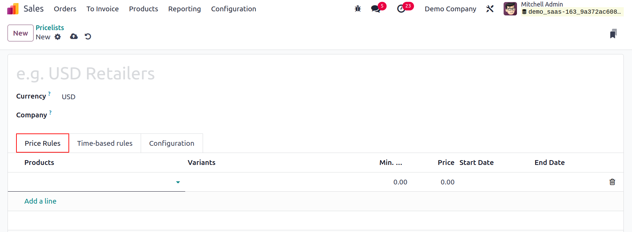Switch to the Time-based rules tab

[x=105, y=143]
